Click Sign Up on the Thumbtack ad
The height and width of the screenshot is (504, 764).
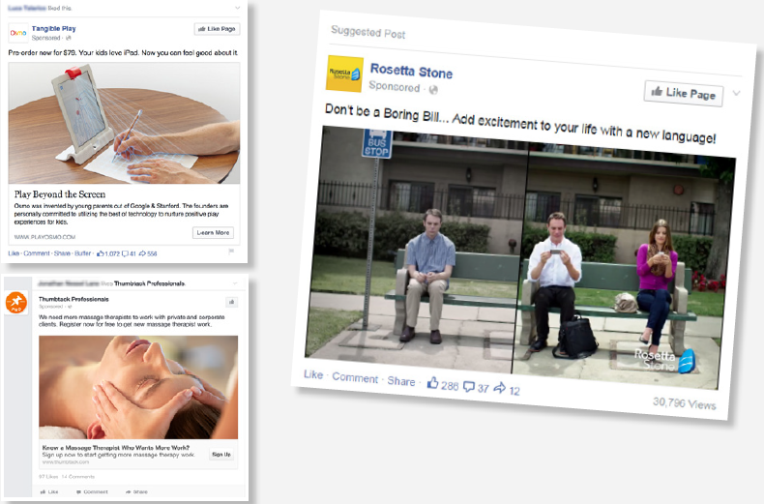[x=221, y=455]
